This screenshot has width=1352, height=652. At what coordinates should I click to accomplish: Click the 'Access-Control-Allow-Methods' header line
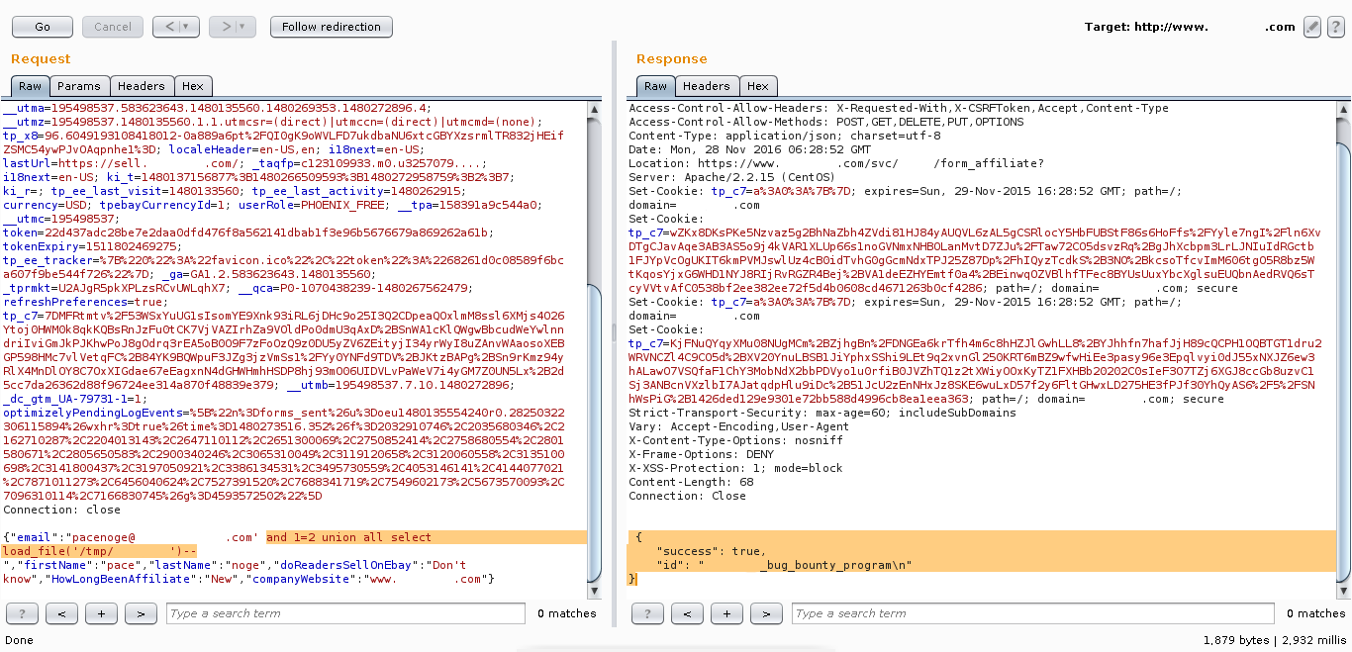[826, 122]
